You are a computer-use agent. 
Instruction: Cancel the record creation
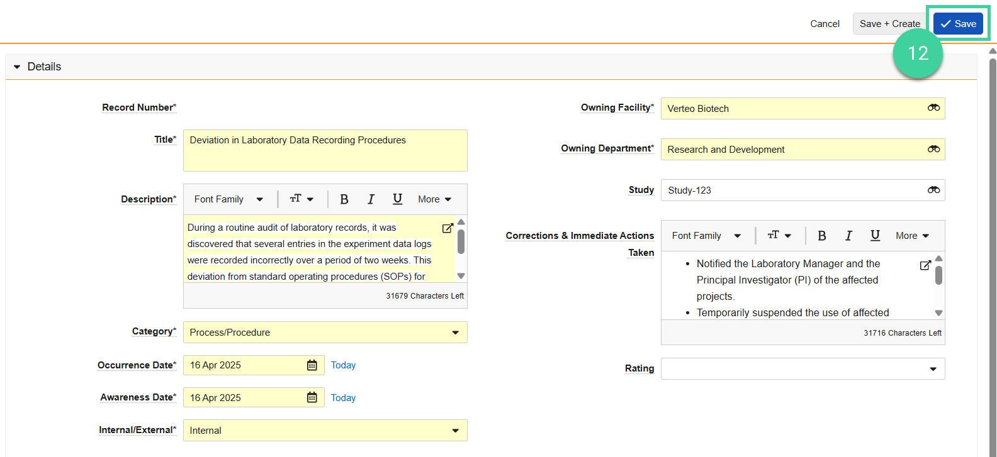click(825, 24)
